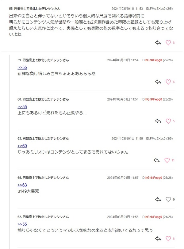Follow the >>55 link in comment 60
184x249 pixels.
pos(22,107)
